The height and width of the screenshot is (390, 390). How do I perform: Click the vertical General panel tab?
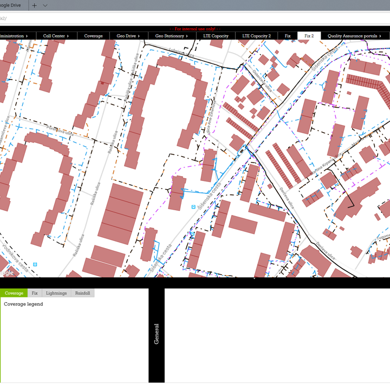[x=157, y=334]
